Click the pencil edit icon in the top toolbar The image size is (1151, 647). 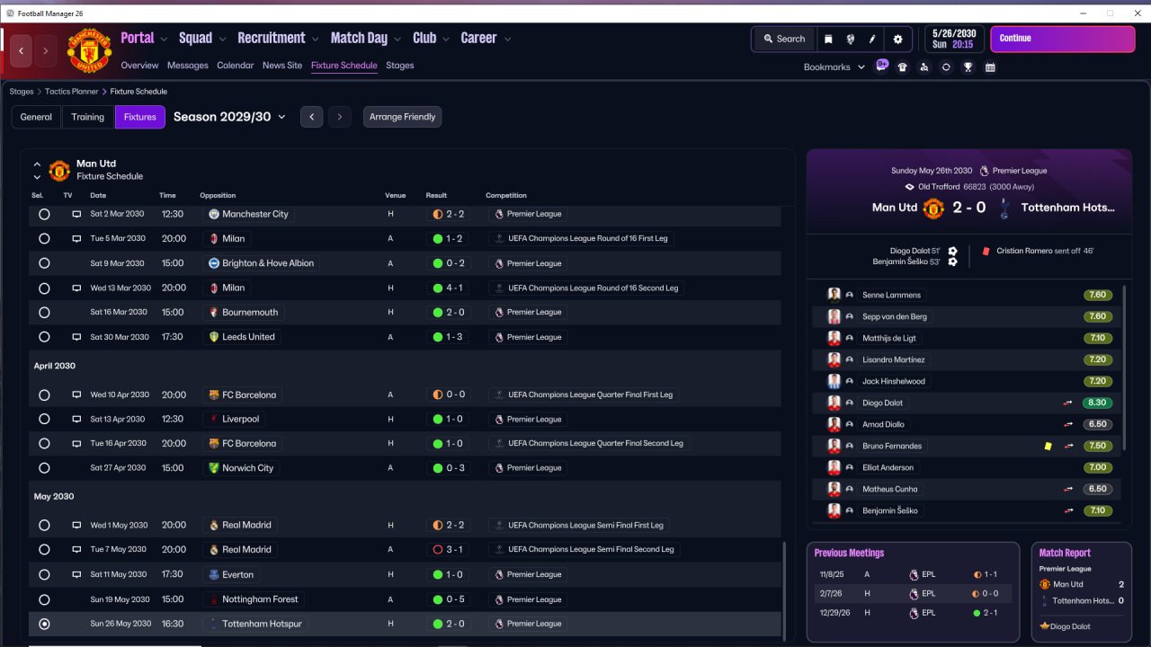coord(872,39)
